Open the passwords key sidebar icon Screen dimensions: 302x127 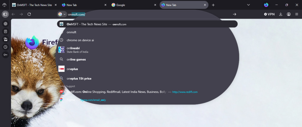(x=5, y=55)
